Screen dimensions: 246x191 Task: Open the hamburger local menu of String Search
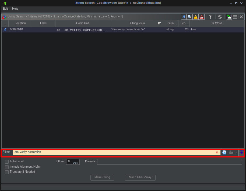(235, 17)
